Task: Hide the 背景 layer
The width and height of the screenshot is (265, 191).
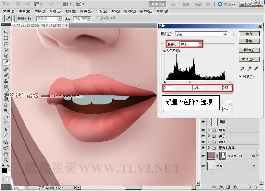Action: point(203,166)
